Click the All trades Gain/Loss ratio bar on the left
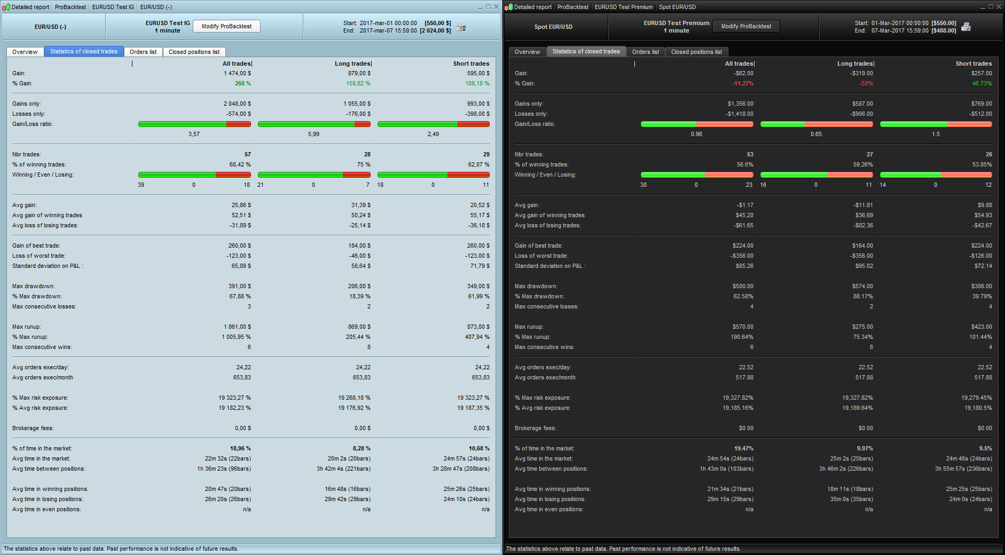Screen dimensions: 1005x555 (194, 124)
